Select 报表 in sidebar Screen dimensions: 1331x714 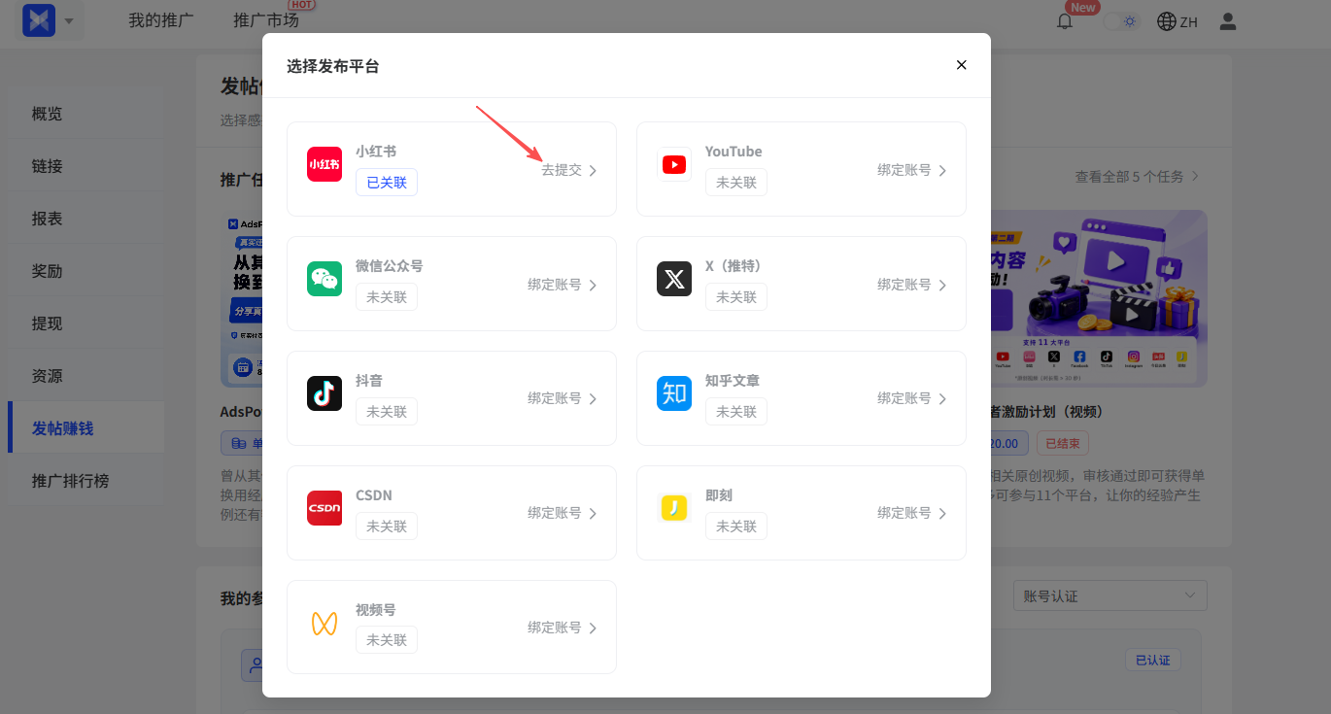85,219
